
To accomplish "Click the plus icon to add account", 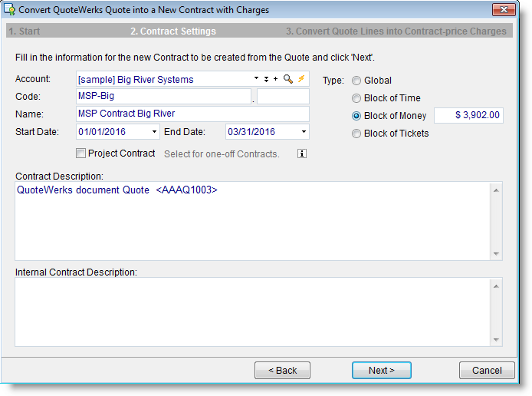I will (276, 79).
